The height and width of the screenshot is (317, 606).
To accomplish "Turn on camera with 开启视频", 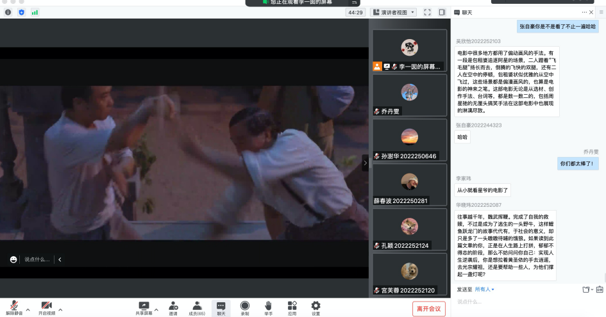I will click(x=47, y=308).
